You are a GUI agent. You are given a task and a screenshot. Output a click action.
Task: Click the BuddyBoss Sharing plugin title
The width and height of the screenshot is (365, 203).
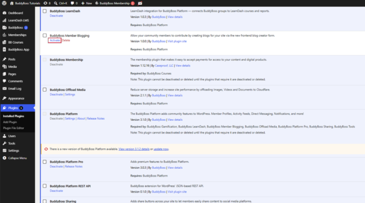coord(63,201)
